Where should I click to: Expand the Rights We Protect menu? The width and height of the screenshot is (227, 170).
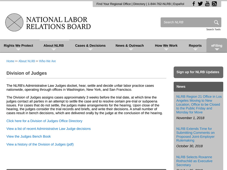(18, 46)
